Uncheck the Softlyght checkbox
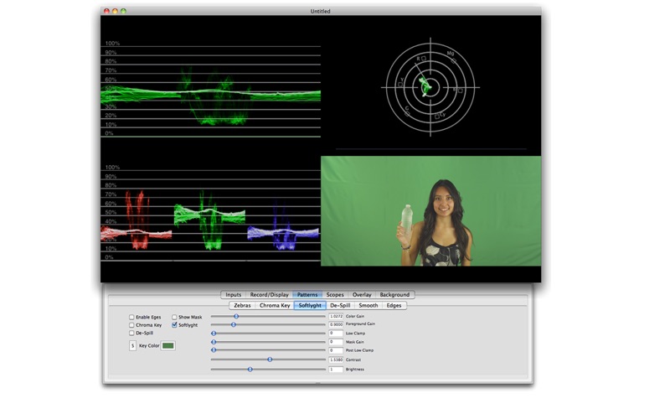This screenshot has height=419, width=670. (x=174, y=325)
